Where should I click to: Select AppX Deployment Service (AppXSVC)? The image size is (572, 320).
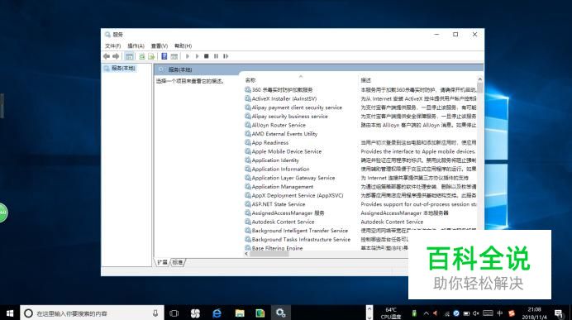(x=294, y=196)
